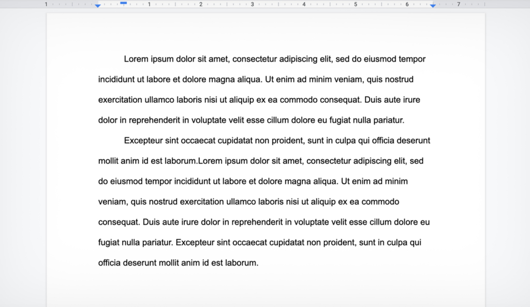Screen dimensions: 530x307
Task: Click the ruler at the 5-inch mark
Action: tap(356, 5)
